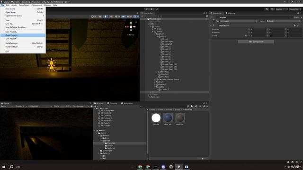Click the object name field in Inspector
303x170 pixels.
pyautogui.click(x=255, y=17)
